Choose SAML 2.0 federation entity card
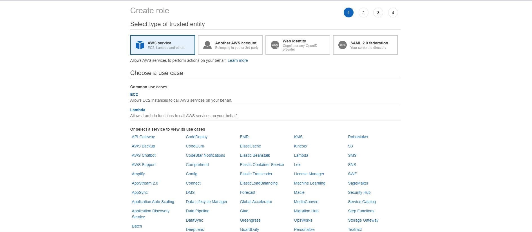532x232 pixels. pos(365,45)
